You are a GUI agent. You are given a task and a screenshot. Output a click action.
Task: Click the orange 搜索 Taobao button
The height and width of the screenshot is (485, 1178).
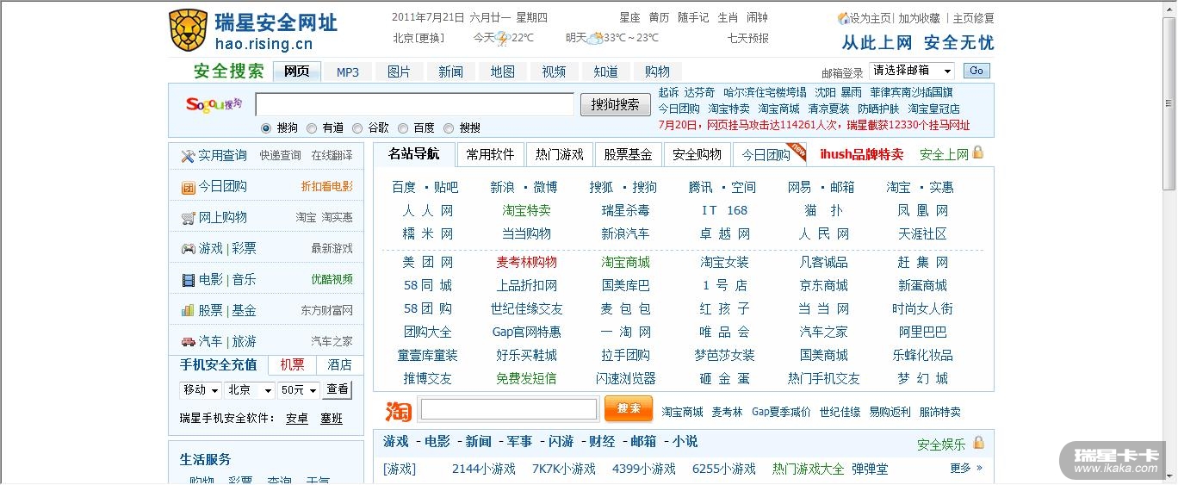(629, 408)
